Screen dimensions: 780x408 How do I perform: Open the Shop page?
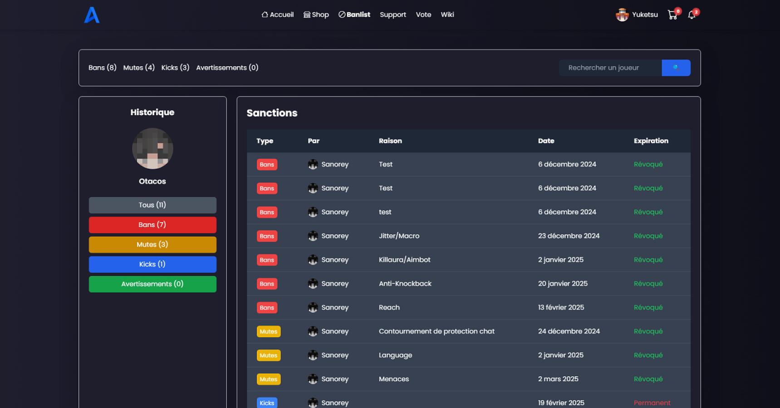point(316,15)
